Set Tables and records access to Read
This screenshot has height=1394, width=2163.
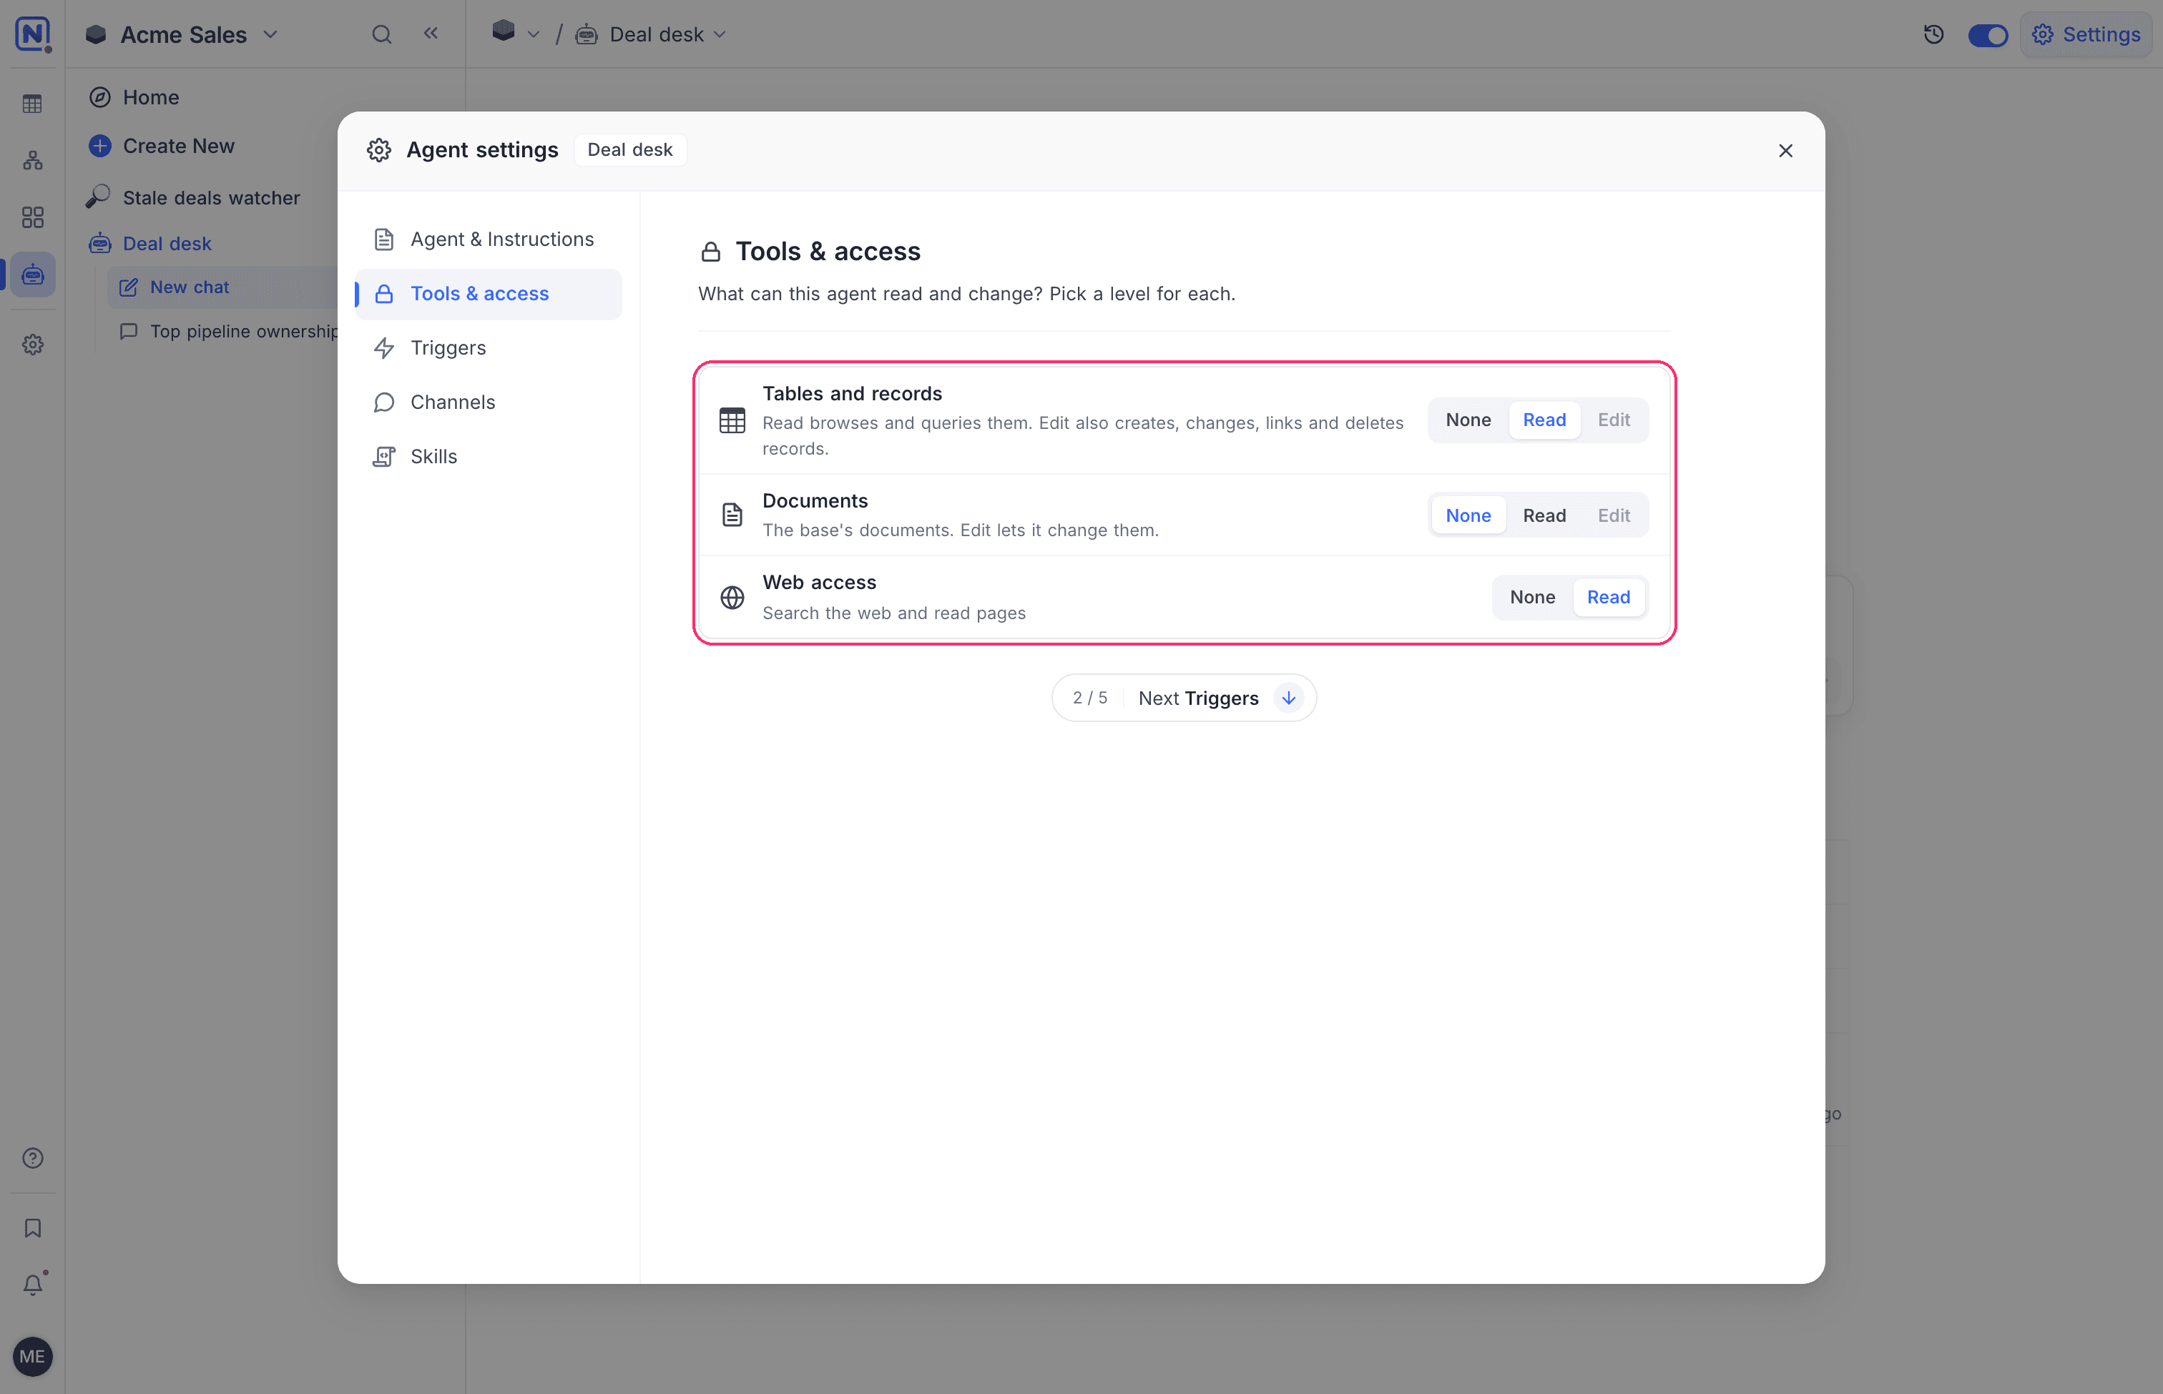pos(1544,420)
